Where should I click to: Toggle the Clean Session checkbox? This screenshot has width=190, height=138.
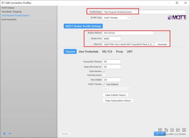tap(104, 71)
